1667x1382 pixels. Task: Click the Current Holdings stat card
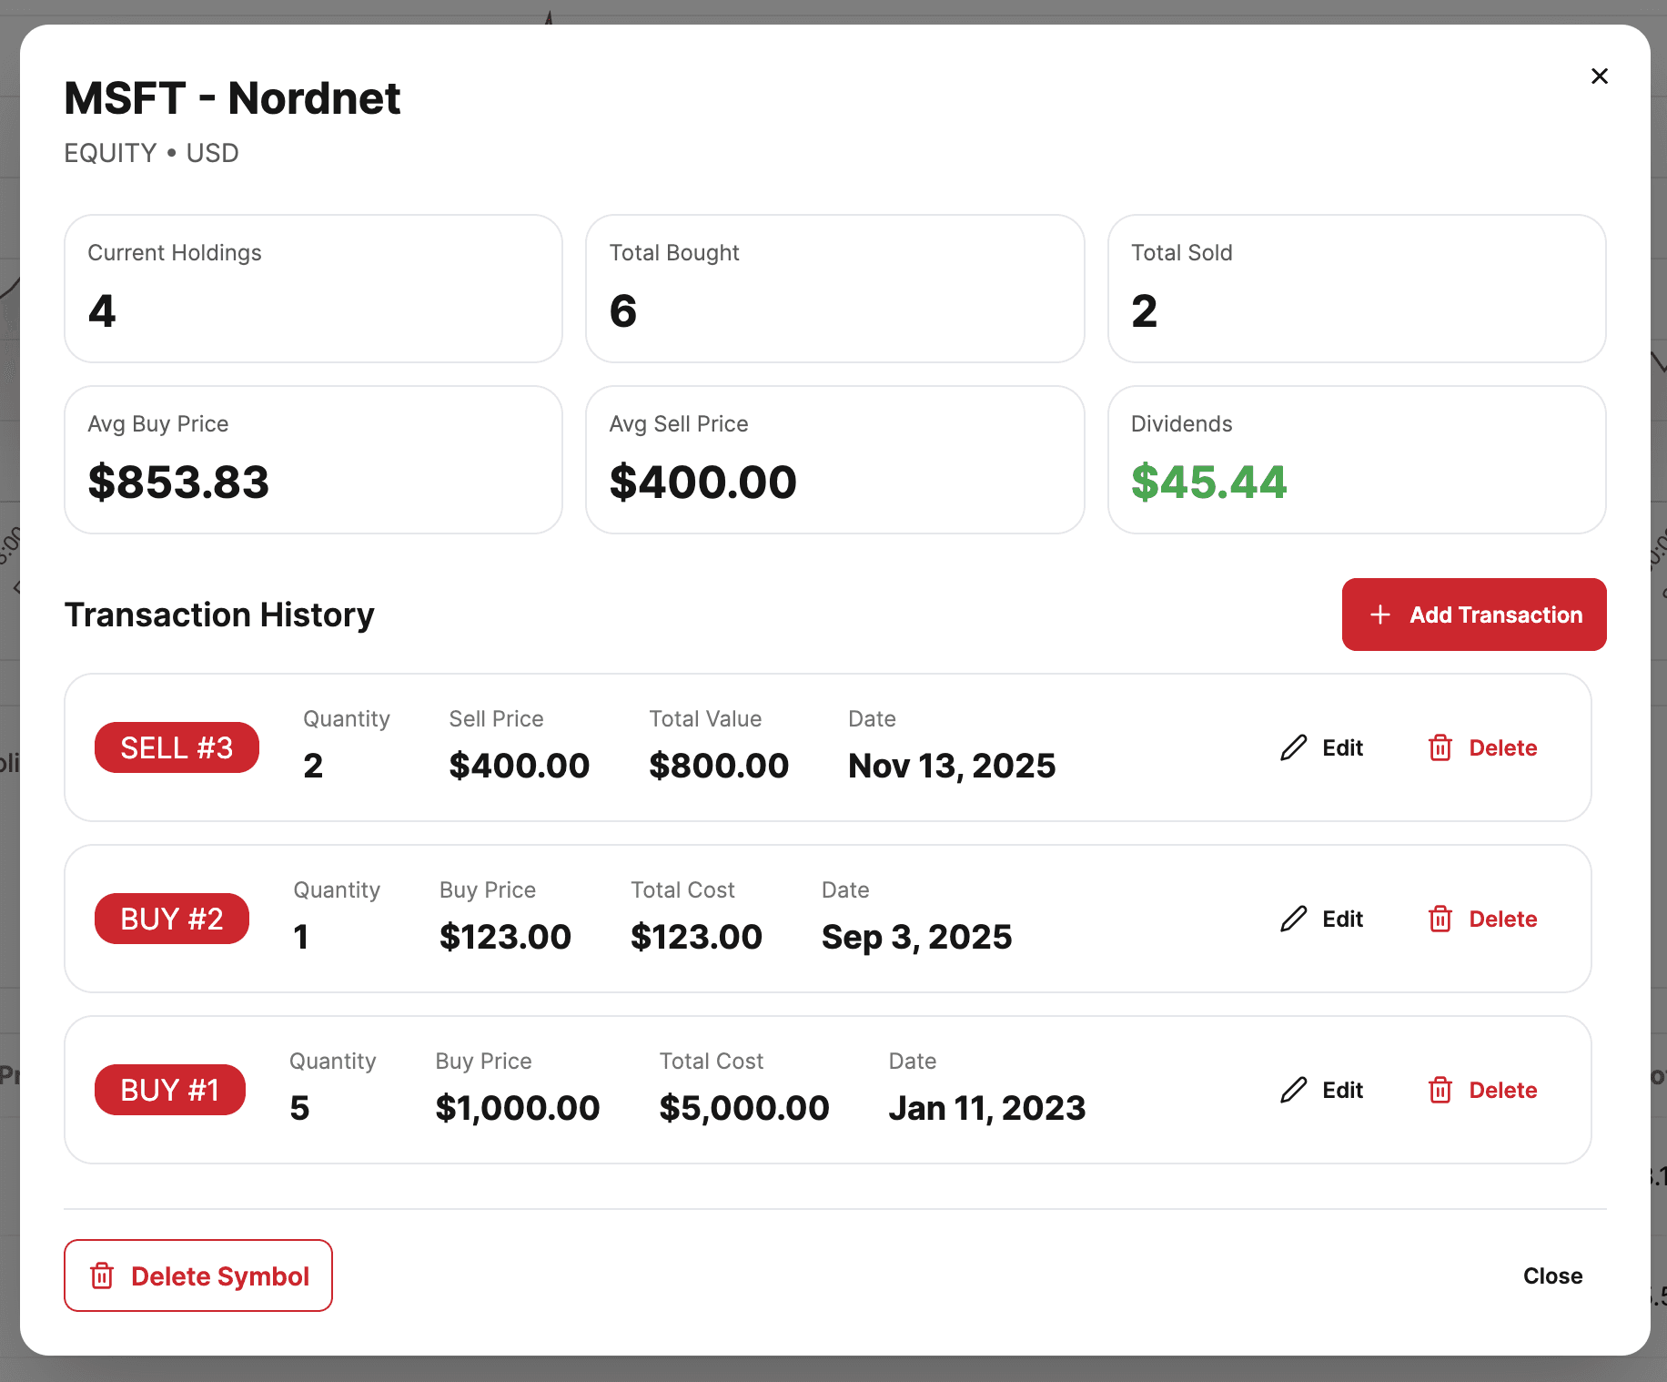[x=313, y=288]
